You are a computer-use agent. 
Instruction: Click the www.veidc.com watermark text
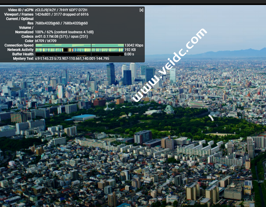(170, 65)
